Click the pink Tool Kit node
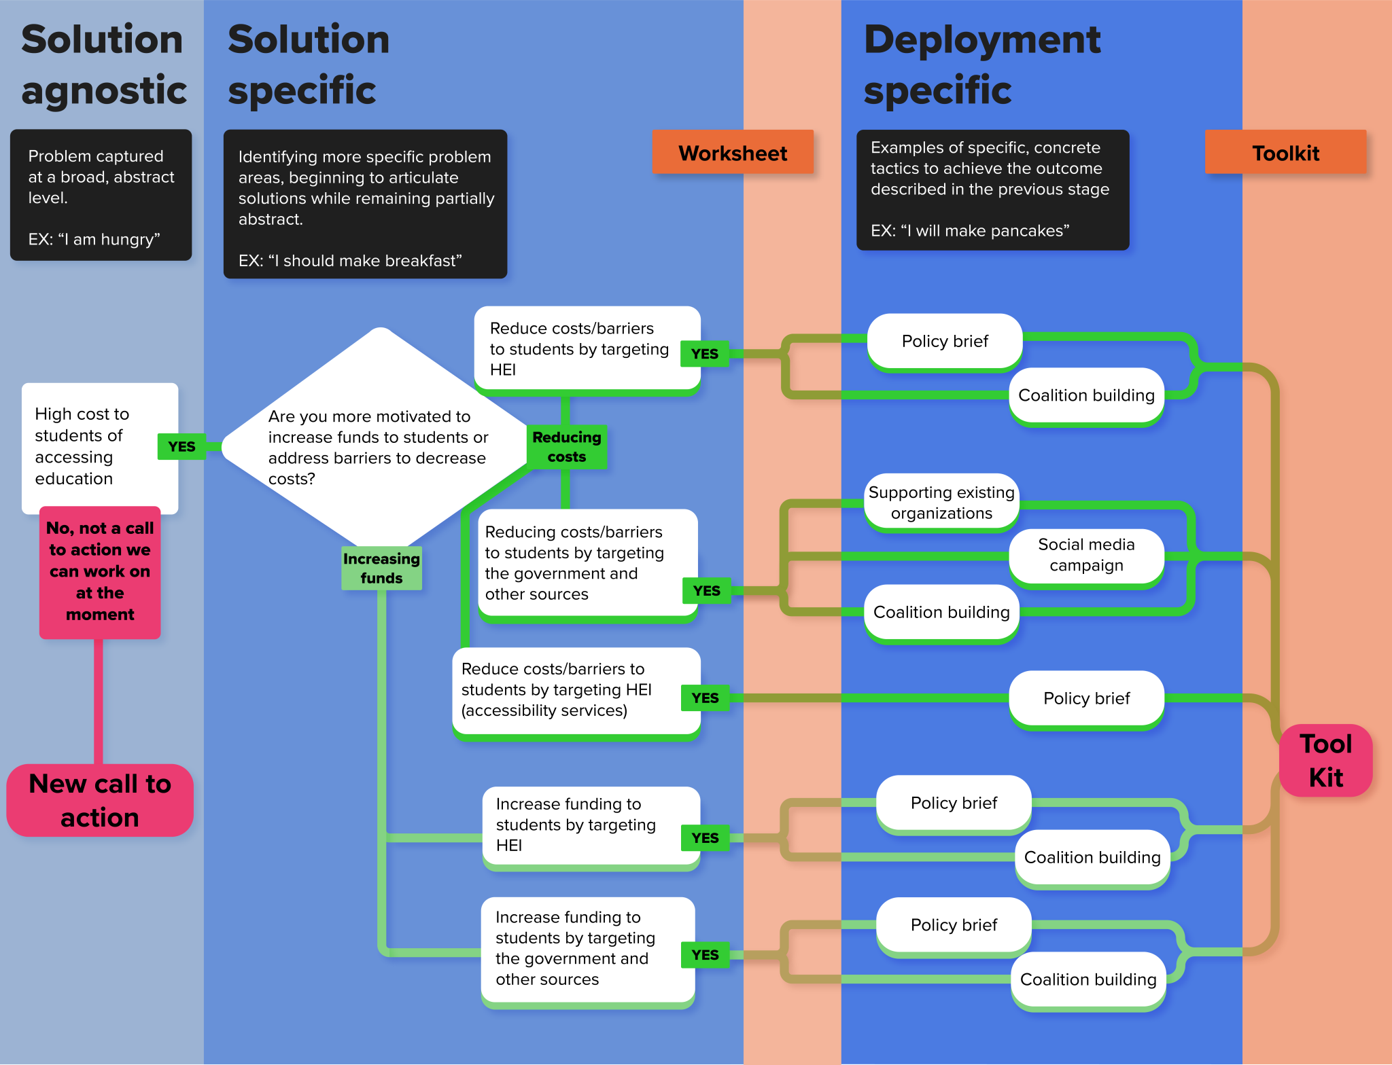Screen dimensions: 1392x1065 pos(1325,760)
